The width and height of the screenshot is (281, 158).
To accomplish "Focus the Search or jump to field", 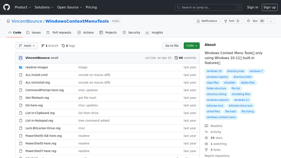I will pos(208,7).
